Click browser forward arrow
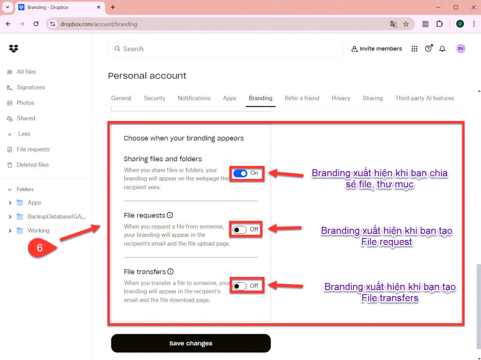Image resolution: width=481 pixels, height=360 pixels. pos(22,24)
